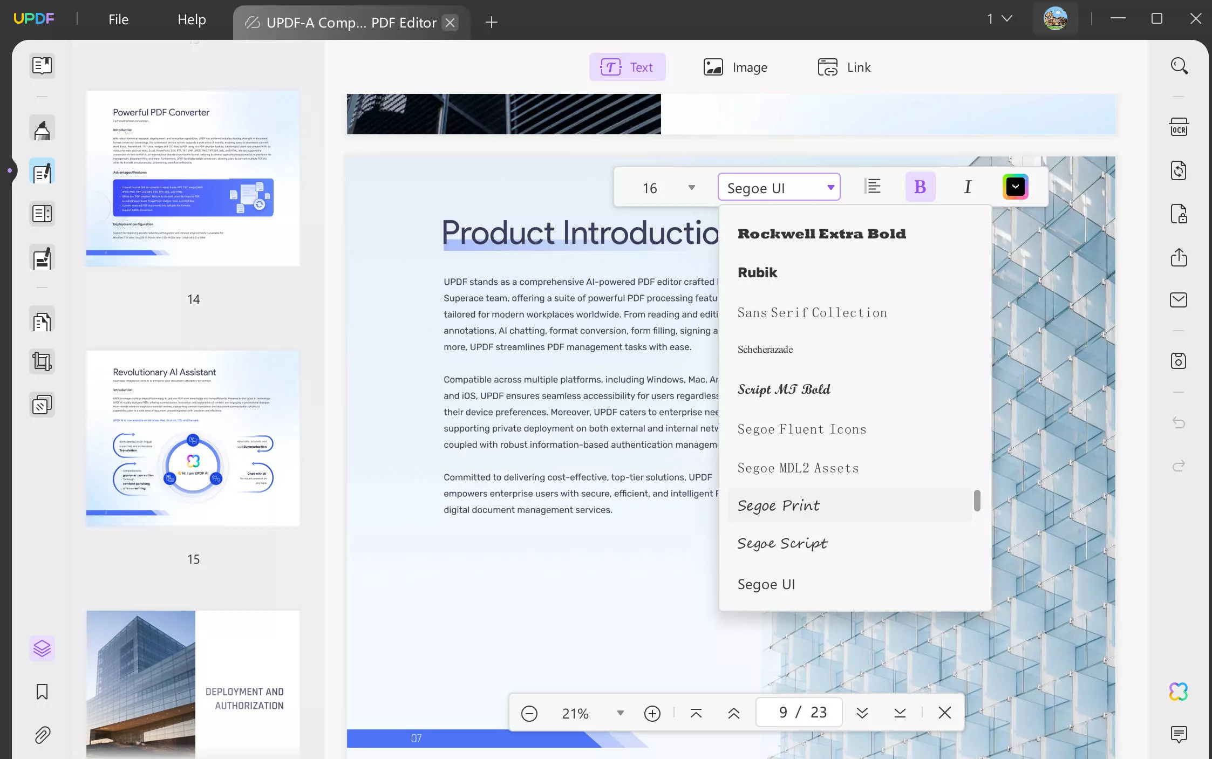Open the File menu
Viewport: 1212px width, 759px height.
[x=118, y=20]
